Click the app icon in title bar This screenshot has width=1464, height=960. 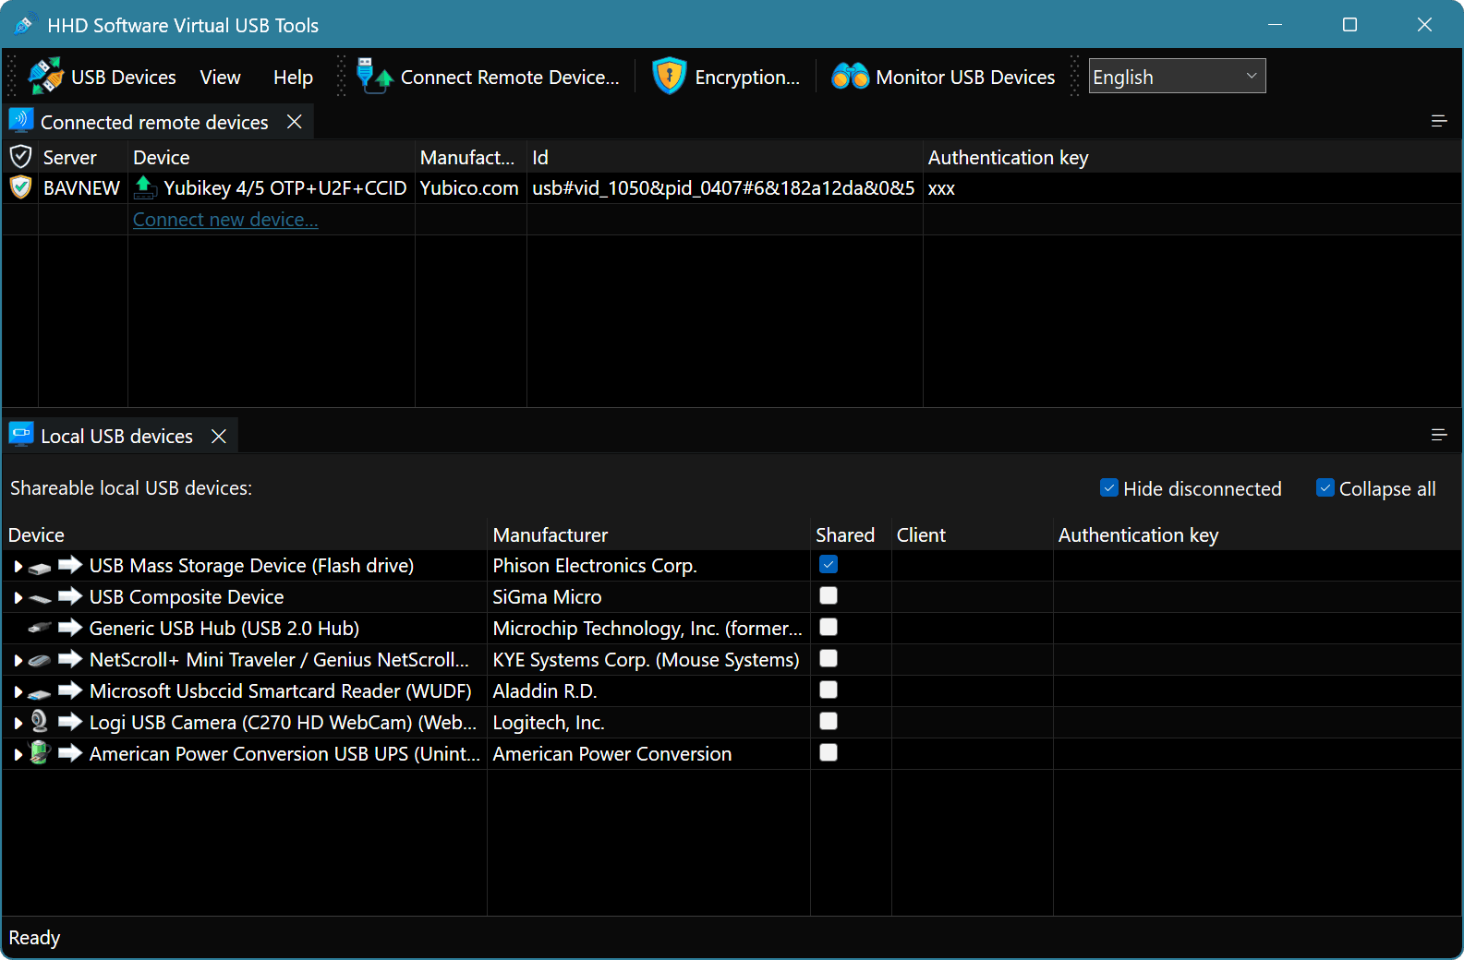pos(24,25)
